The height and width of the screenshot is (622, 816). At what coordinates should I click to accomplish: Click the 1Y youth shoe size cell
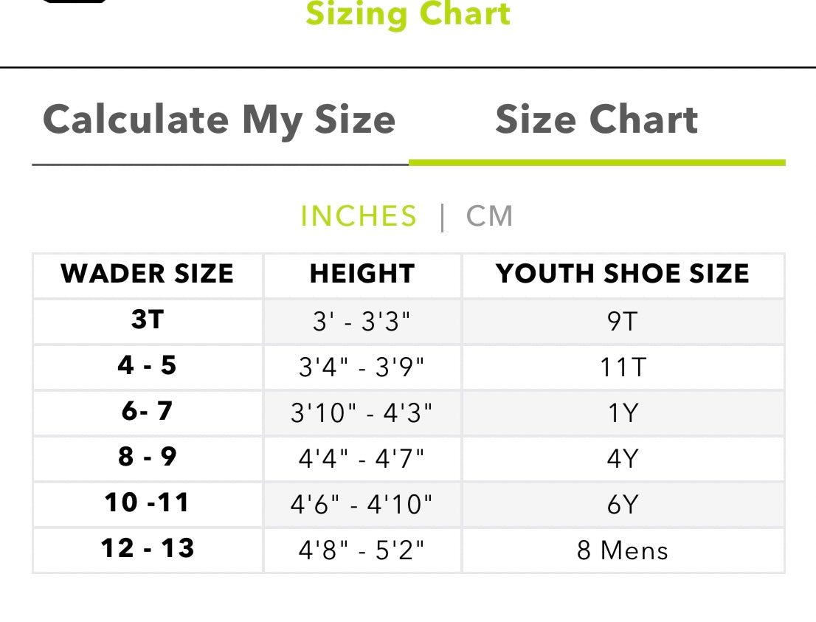pyautogui.click(x=623, y=412)
